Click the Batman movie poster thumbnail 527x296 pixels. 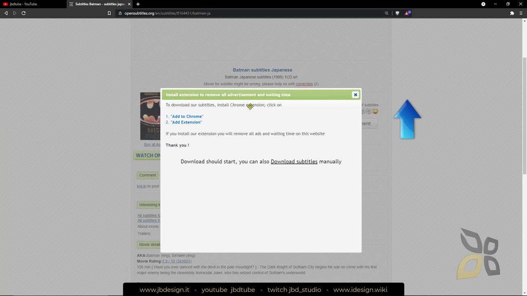[150, 116]
